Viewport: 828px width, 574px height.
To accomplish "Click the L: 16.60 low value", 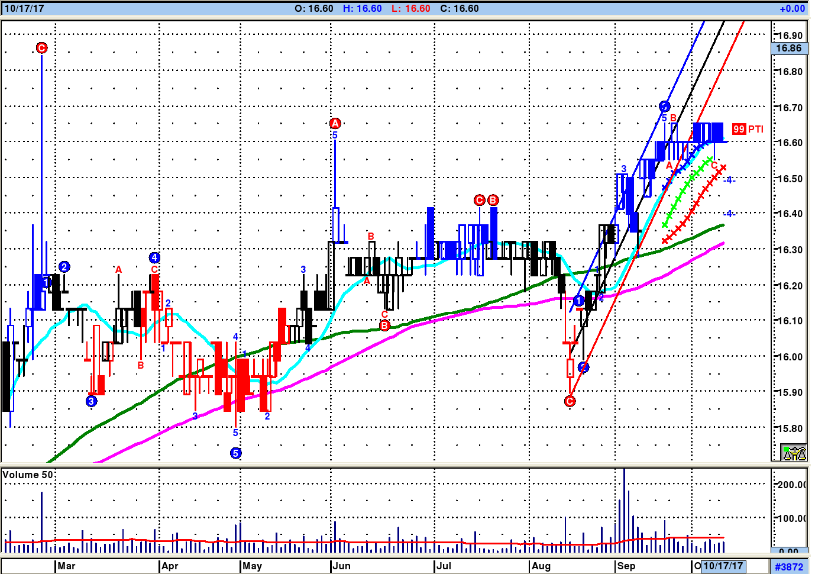I will [410, 9].
